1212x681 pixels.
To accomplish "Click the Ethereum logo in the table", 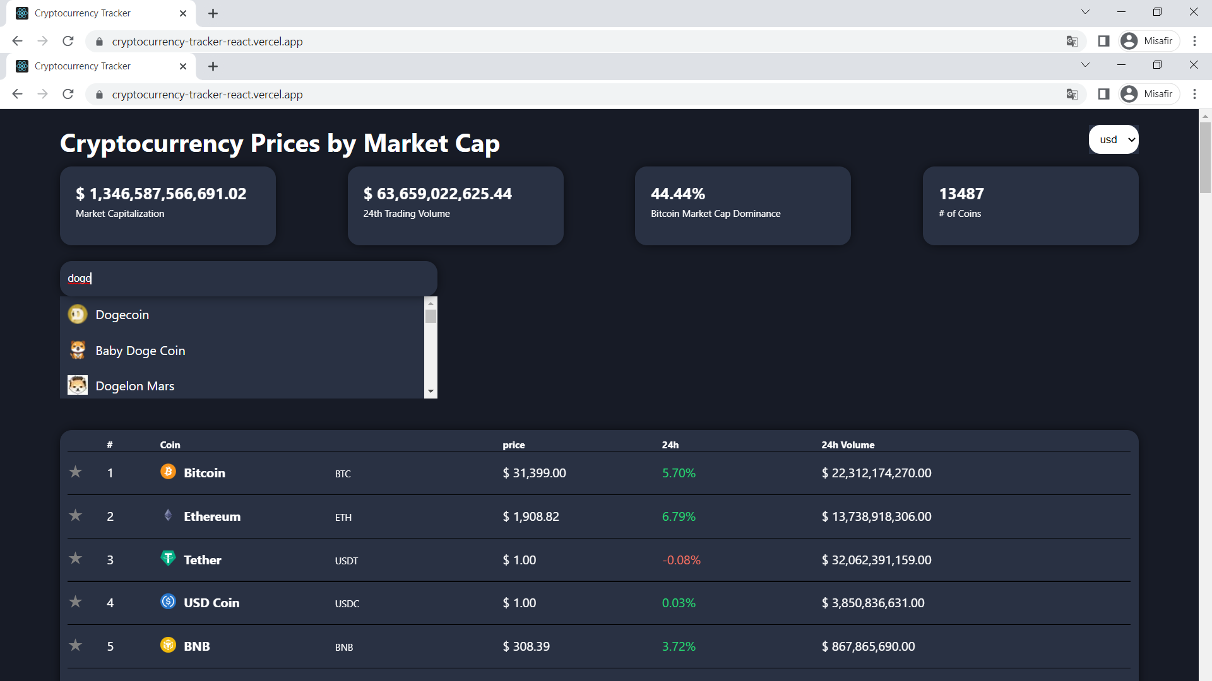I will click(168, 515).
